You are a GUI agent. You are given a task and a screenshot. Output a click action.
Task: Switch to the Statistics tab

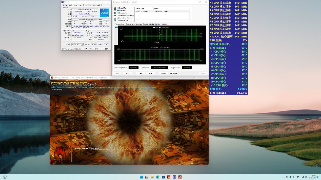(164, 24)
